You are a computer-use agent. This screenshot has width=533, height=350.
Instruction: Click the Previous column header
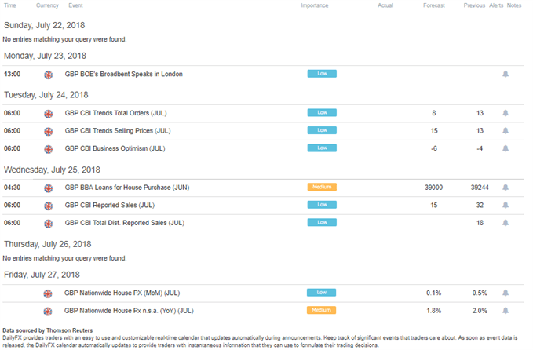(474, 5)
